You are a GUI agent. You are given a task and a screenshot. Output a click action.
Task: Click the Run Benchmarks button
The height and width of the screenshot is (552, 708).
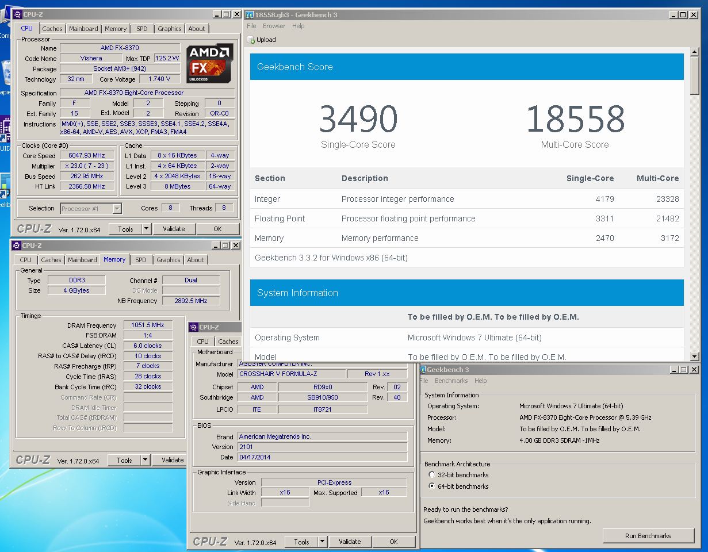[x=648, y=536]
